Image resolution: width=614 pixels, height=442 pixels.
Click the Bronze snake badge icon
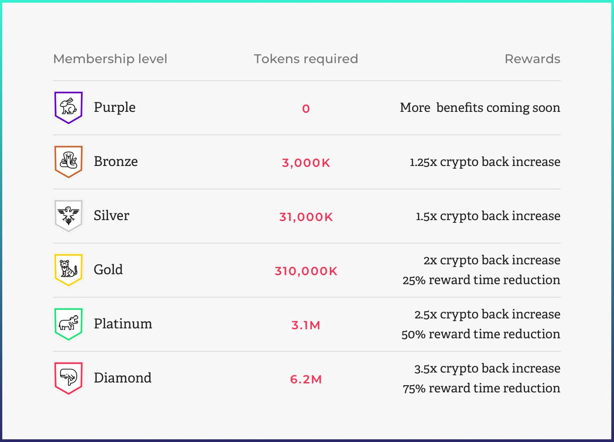pos(68,162)
